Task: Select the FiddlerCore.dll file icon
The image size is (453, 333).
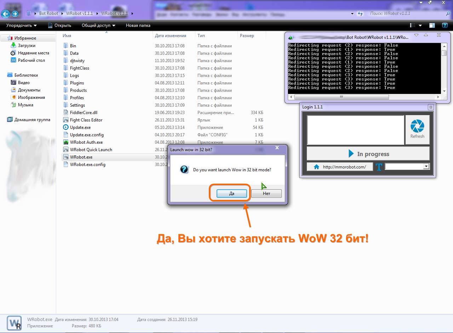Action: pos(65,112)
